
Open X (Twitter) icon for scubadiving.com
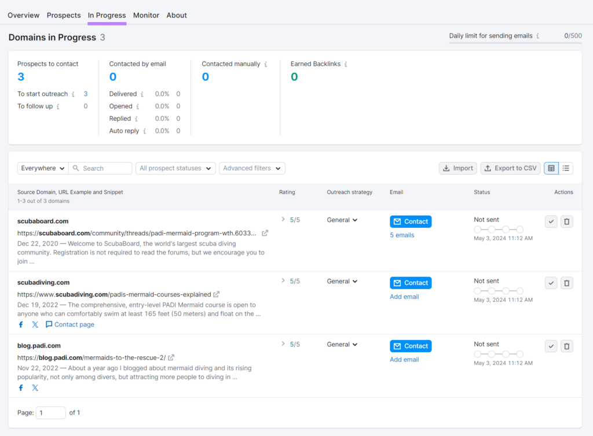[x=35, y=324]
